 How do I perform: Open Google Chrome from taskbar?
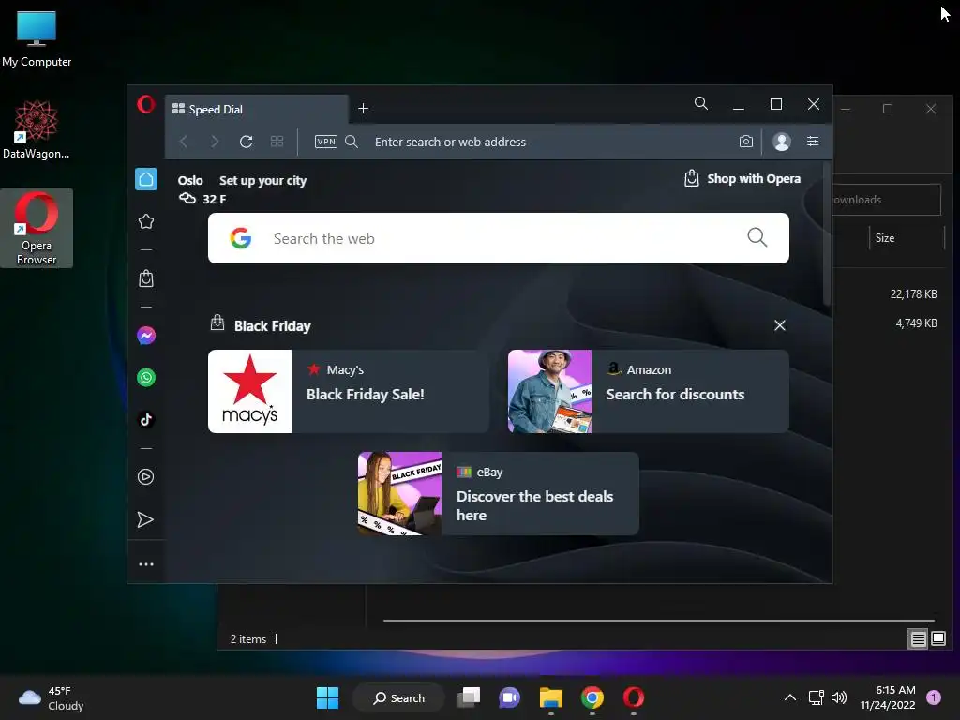pyautogui.click(x=592, y=697)
